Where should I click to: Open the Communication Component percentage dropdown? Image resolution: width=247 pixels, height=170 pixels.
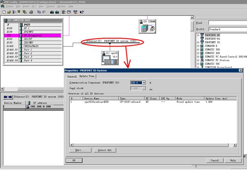[x=144, y=82]
